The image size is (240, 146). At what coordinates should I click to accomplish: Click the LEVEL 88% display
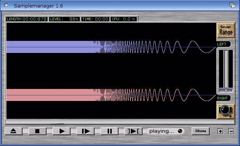(x=64, y=19)
